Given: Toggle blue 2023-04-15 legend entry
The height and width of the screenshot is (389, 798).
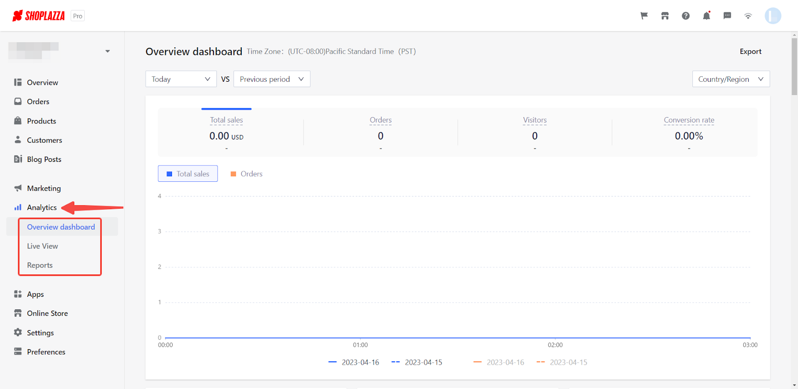Looking at the screenshot, I should (x=417, y=363).
